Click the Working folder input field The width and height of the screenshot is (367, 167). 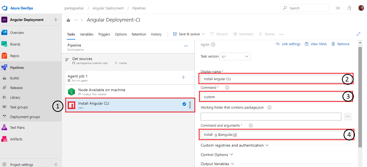(x=271, y=116)
